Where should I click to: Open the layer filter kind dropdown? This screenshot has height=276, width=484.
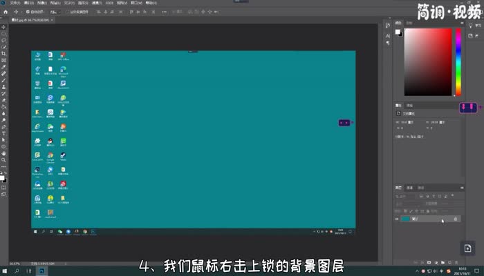coord(405,196)
